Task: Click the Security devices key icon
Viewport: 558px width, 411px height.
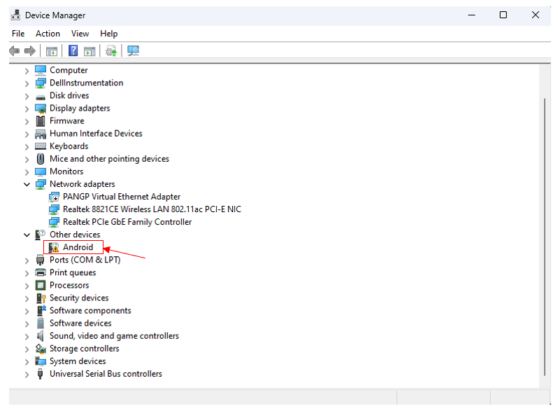Action: click(41, 298)
